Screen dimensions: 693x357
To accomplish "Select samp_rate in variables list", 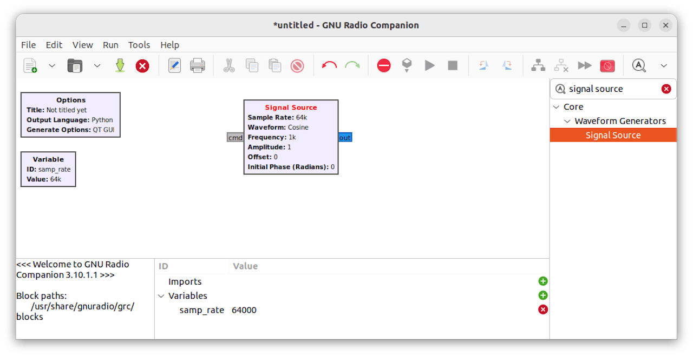I will point(201,310).
